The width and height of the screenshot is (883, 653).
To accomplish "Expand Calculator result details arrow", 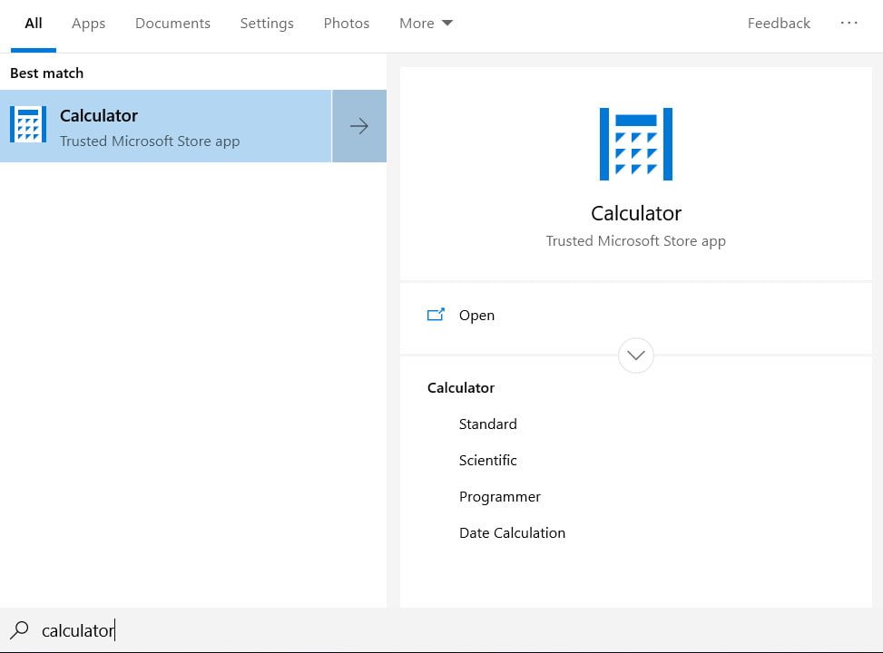I will tap(359, 126).
